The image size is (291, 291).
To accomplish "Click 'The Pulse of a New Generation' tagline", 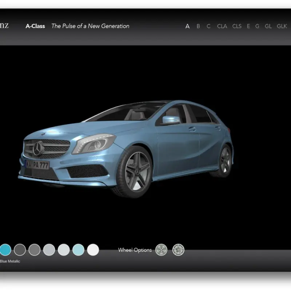I will tap(90, 26).
